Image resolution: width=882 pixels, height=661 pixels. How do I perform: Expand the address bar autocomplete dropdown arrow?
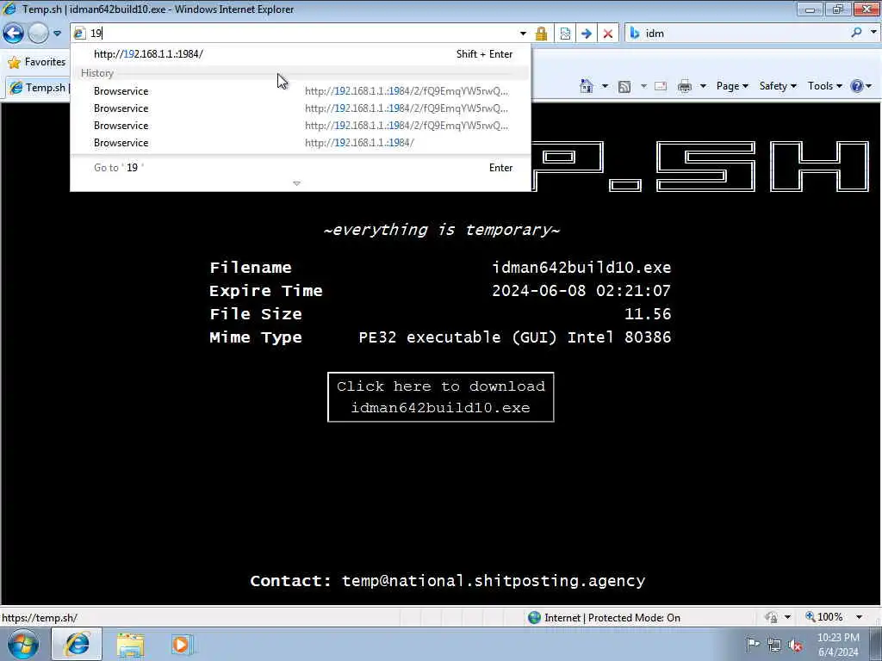[523, 34]
